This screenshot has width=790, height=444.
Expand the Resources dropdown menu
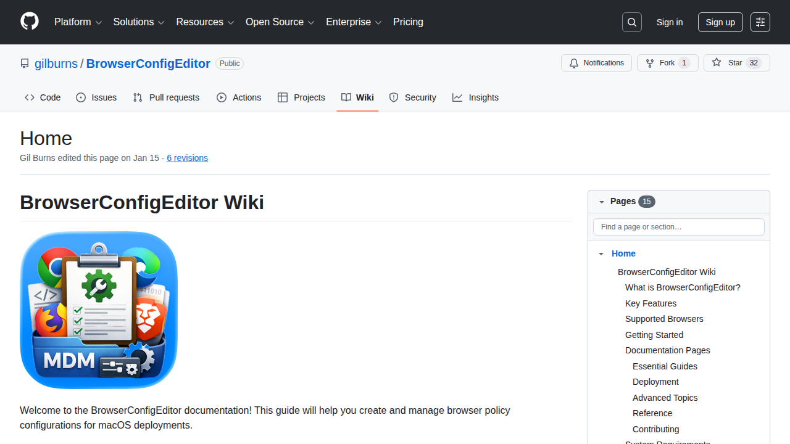coord(205,22)
